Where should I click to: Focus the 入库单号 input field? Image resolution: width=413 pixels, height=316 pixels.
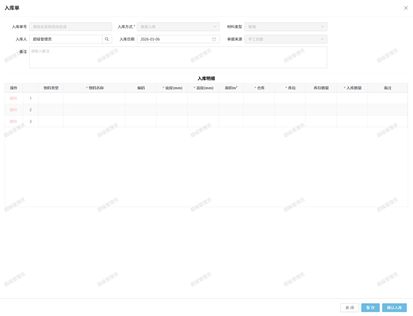pos(71,27)
